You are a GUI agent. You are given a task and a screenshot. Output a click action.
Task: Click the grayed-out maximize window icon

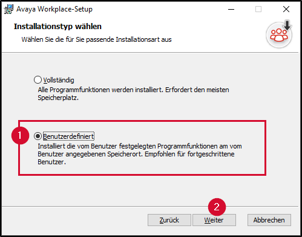tap(258, 9)
